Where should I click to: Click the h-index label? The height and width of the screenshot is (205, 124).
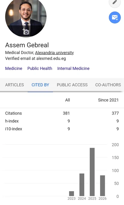(x=12, y=121)
